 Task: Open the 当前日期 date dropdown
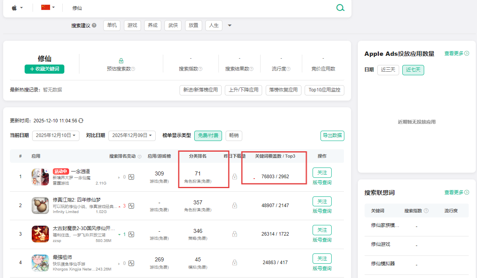click(56, 135)
